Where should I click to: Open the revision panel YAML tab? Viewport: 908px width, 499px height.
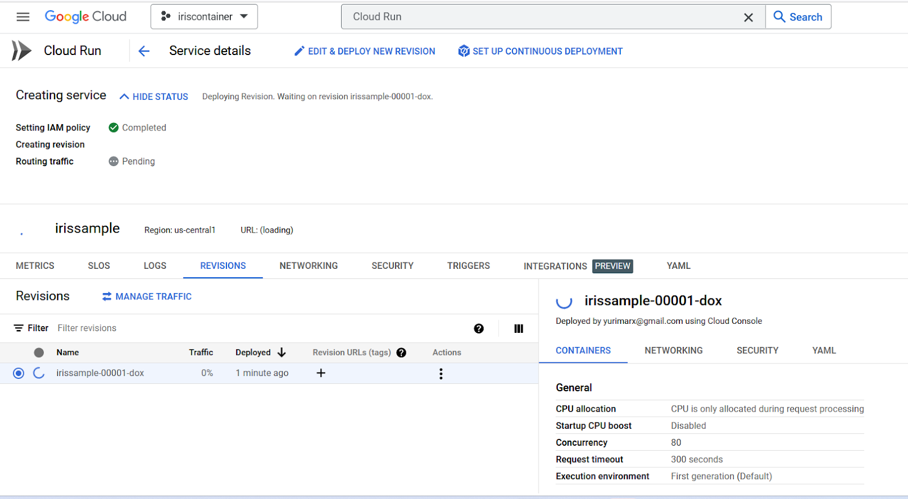[x=824, y=350]
